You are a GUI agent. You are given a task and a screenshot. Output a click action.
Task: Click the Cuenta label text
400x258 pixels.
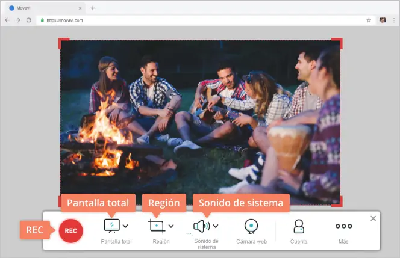pos(299,241)
